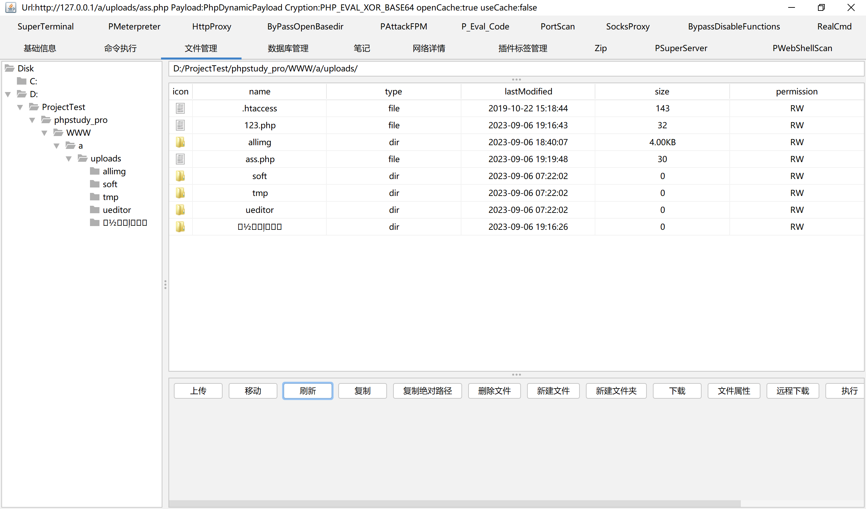Click the allimg folder icon in table
This screenshot has width=866, height=509.
pos(180,142)
